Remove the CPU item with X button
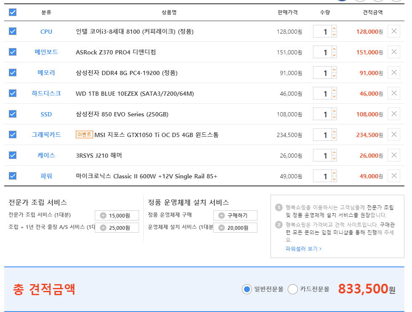The width and height of the screenshot is (412, 312). (x=393, y=31)
